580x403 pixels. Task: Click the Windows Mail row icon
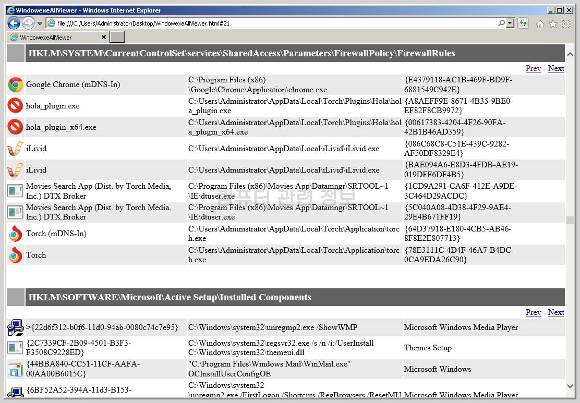coord(16,369)
